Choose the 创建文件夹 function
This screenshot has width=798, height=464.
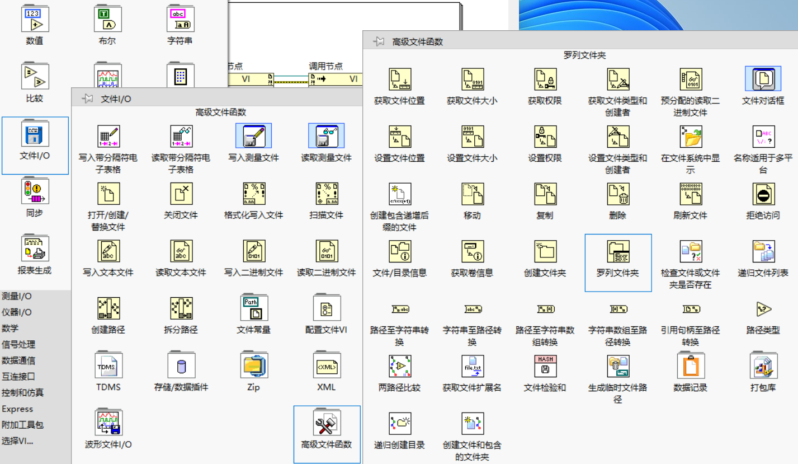[x=545, y=252]
